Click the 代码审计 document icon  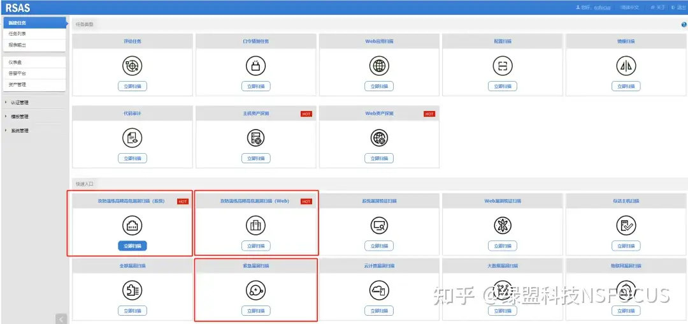tap(132, 138)
